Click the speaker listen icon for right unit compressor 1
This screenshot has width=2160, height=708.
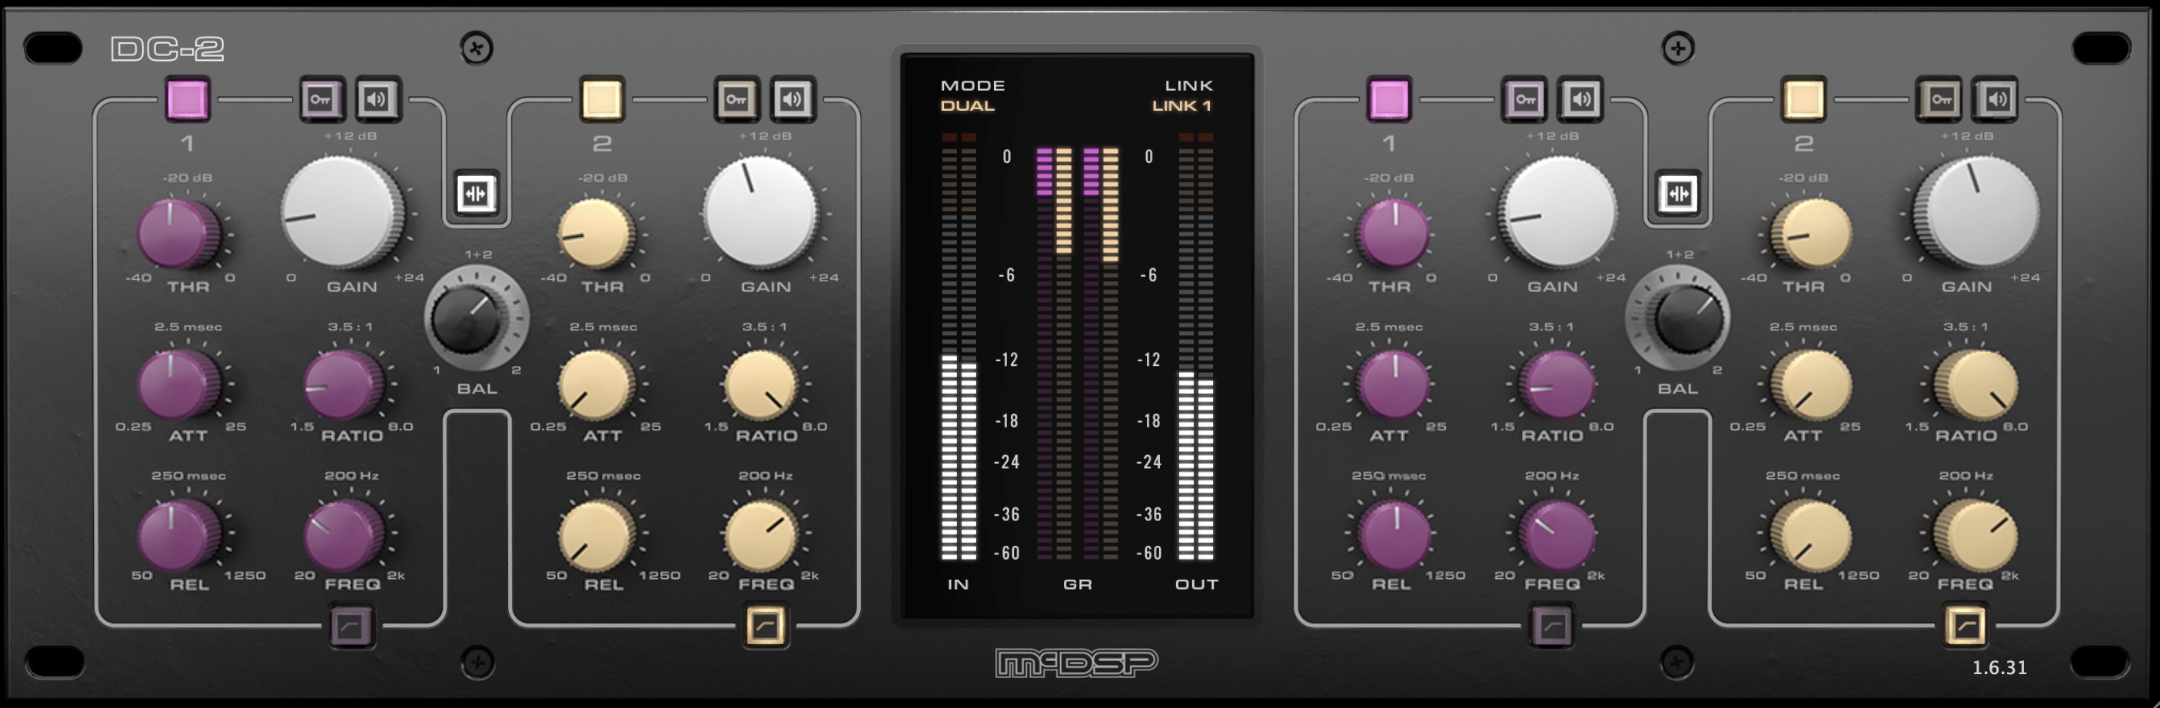[1580, 100]
